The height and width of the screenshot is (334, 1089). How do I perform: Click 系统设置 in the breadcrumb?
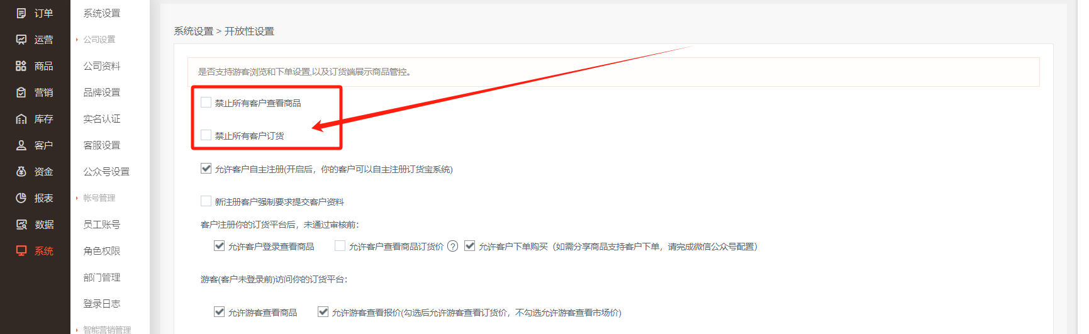[x=194, y=31]
